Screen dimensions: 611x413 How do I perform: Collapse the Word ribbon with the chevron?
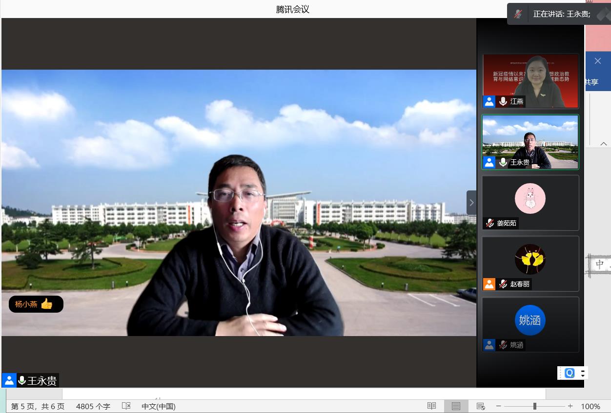click(x=604, y=144)
